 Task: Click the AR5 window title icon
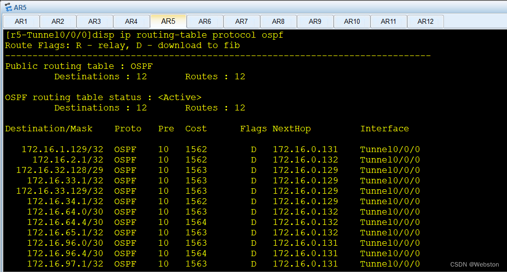pos(8,7)
